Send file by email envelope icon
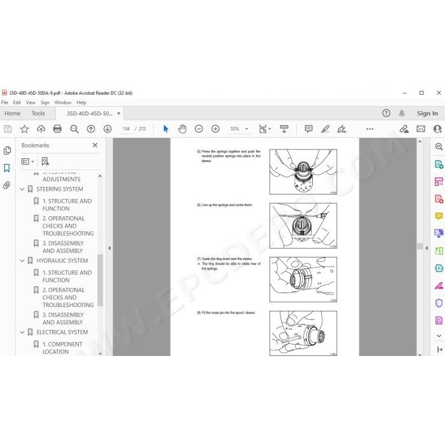Screen dimensions: 445x445 pos(421,129)
